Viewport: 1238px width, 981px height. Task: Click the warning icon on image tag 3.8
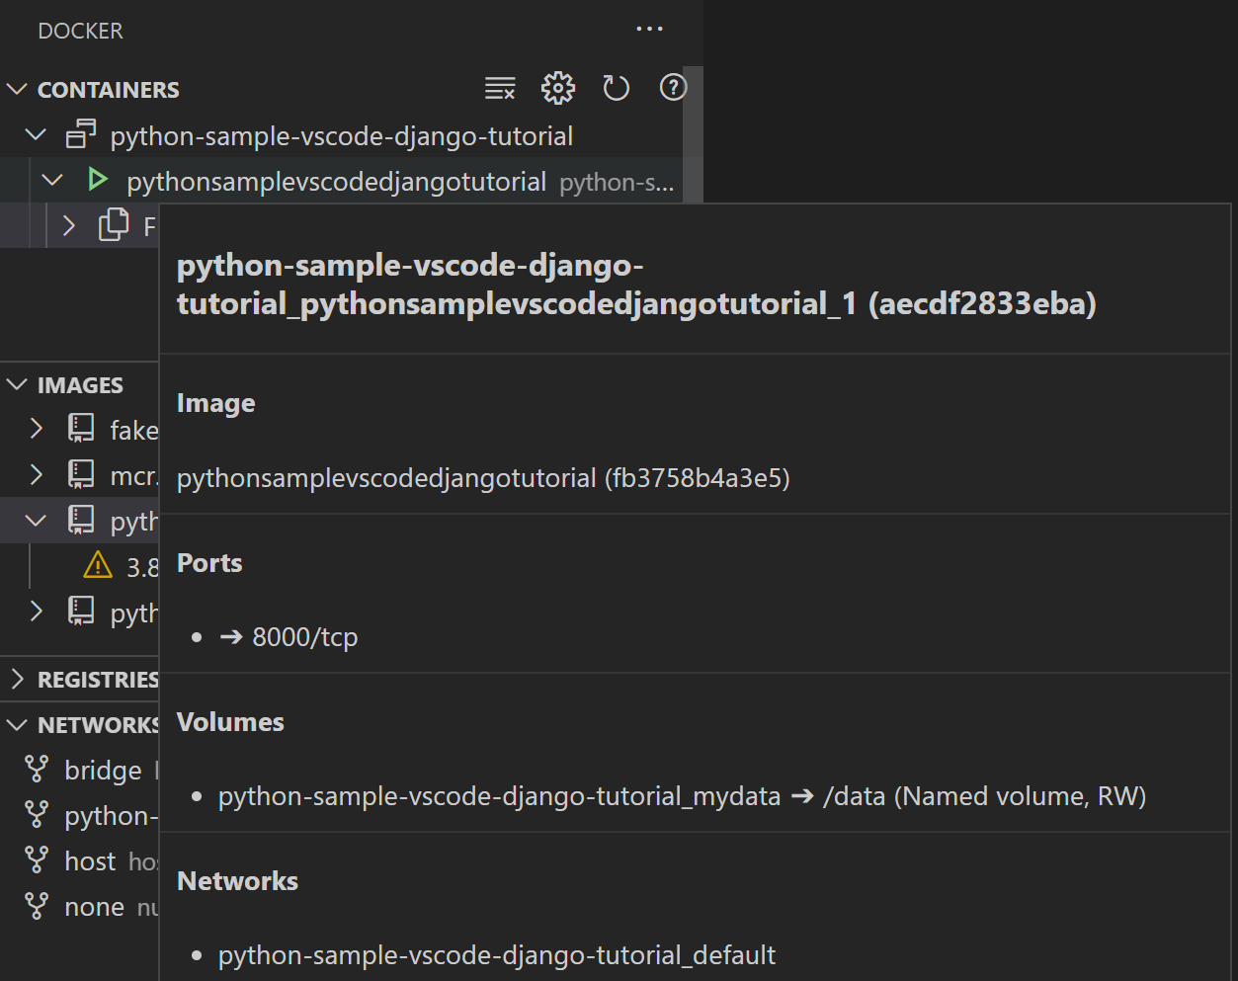97,565
